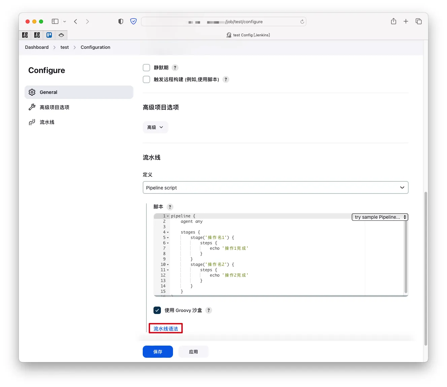Check the 触发远程构建 checkbox
This screenshot has width=447, height=387.
[x=146, y=79]
